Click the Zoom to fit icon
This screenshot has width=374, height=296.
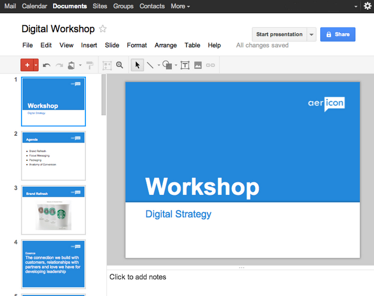107,65
